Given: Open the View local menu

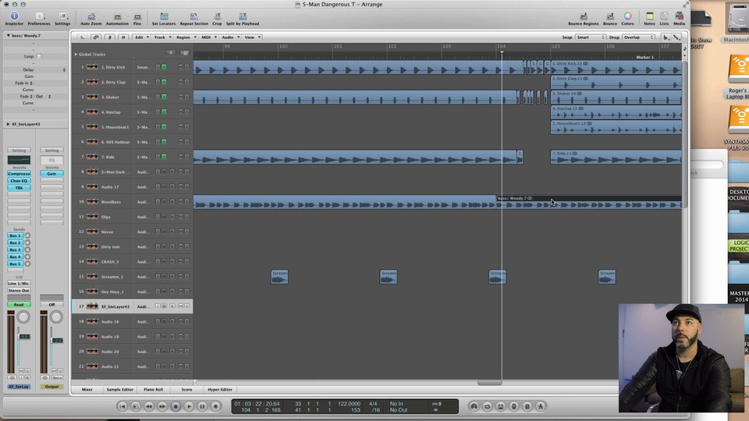Looking at the screenshot, I should pos(252,37).
